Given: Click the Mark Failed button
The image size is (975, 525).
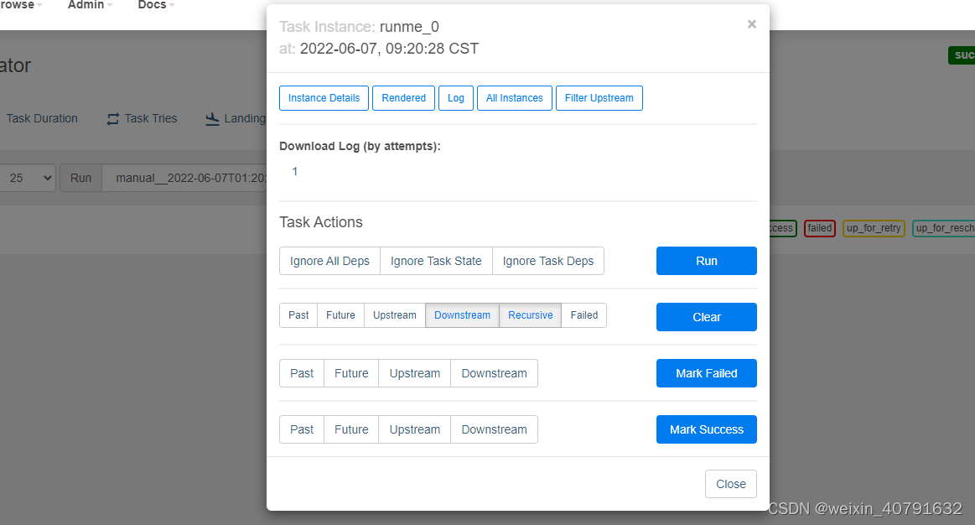Looking at the screenshot, I should pos(707,373).
